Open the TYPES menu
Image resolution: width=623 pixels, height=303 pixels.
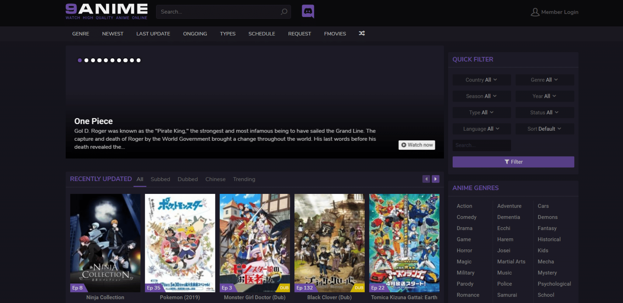click(x=228, y=34)
